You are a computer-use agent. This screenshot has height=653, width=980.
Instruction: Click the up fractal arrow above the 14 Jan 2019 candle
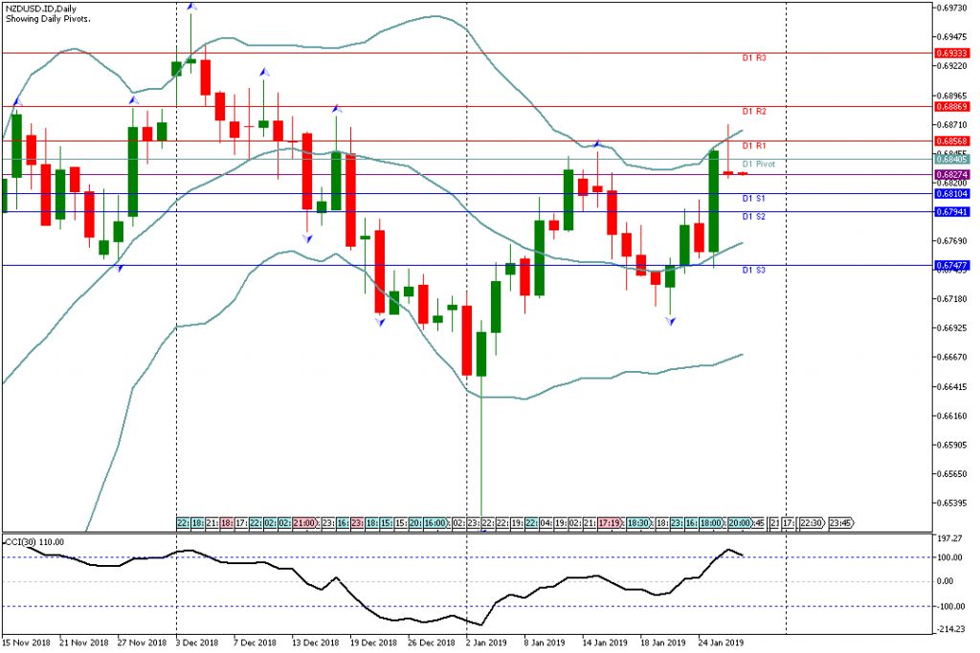[x=597, y=143]
